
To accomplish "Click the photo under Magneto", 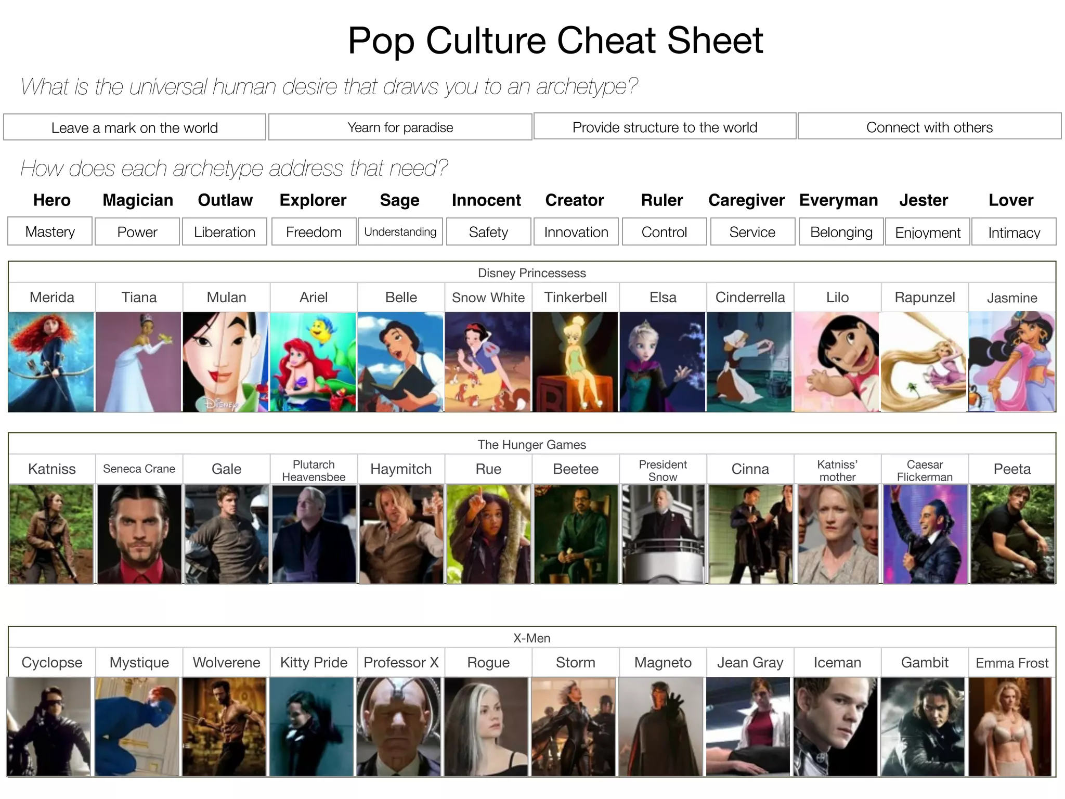I will (661, 727).
